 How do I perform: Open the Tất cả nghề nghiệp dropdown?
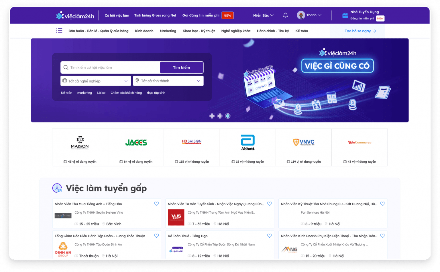click(96, 81)
